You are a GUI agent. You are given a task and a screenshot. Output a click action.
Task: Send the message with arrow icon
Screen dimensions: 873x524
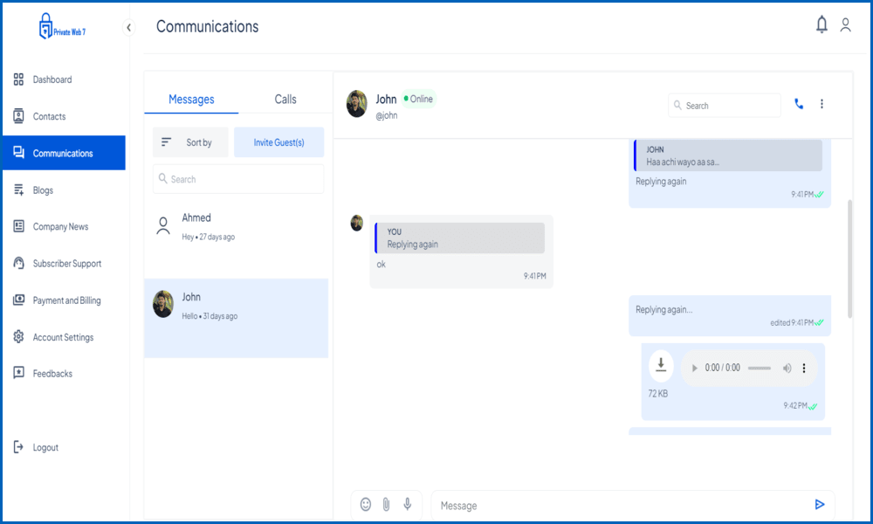point(819,504)
